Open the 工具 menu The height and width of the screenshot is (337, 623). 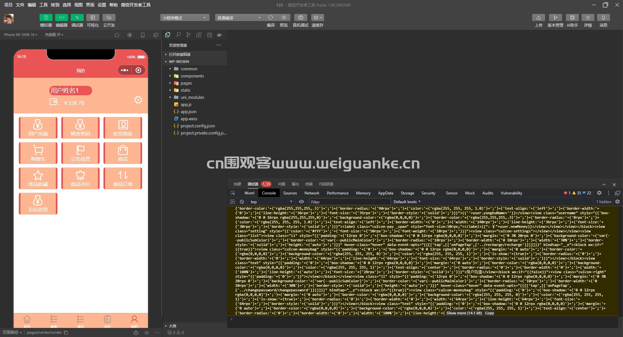(43, 5)
